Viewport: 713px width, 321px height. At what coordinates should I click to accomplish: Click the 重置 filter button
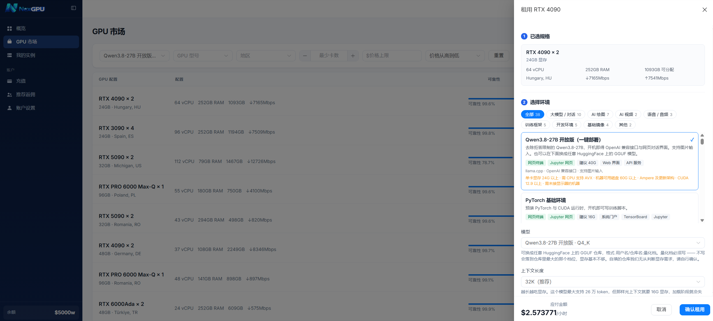pos(499,55)
